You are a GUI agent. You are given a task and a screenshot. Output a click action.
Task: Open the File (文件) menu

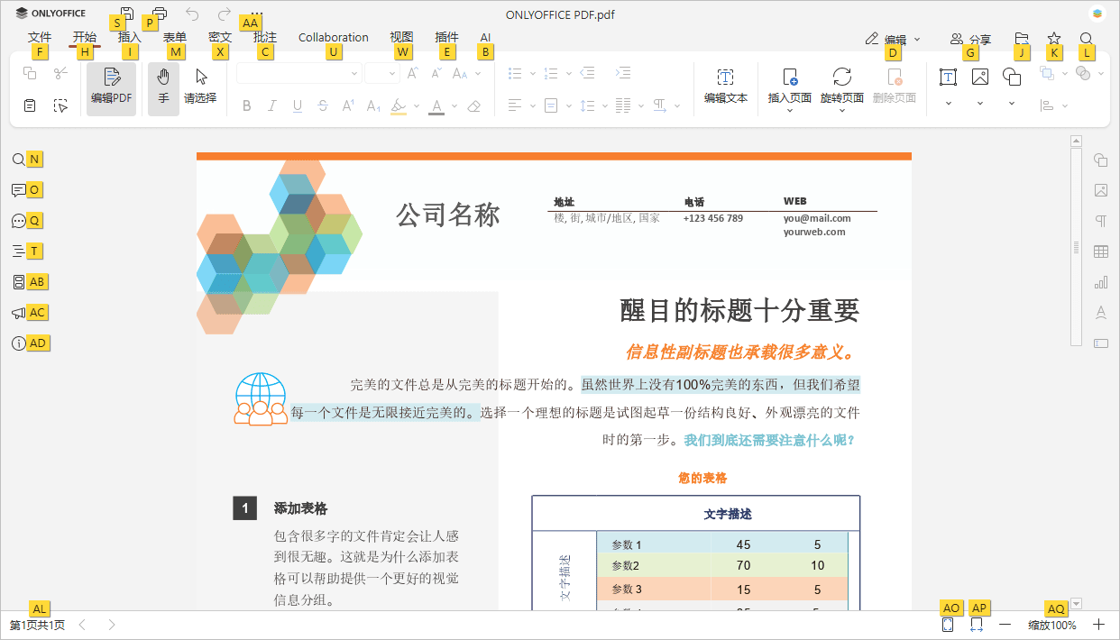point(40,38)
